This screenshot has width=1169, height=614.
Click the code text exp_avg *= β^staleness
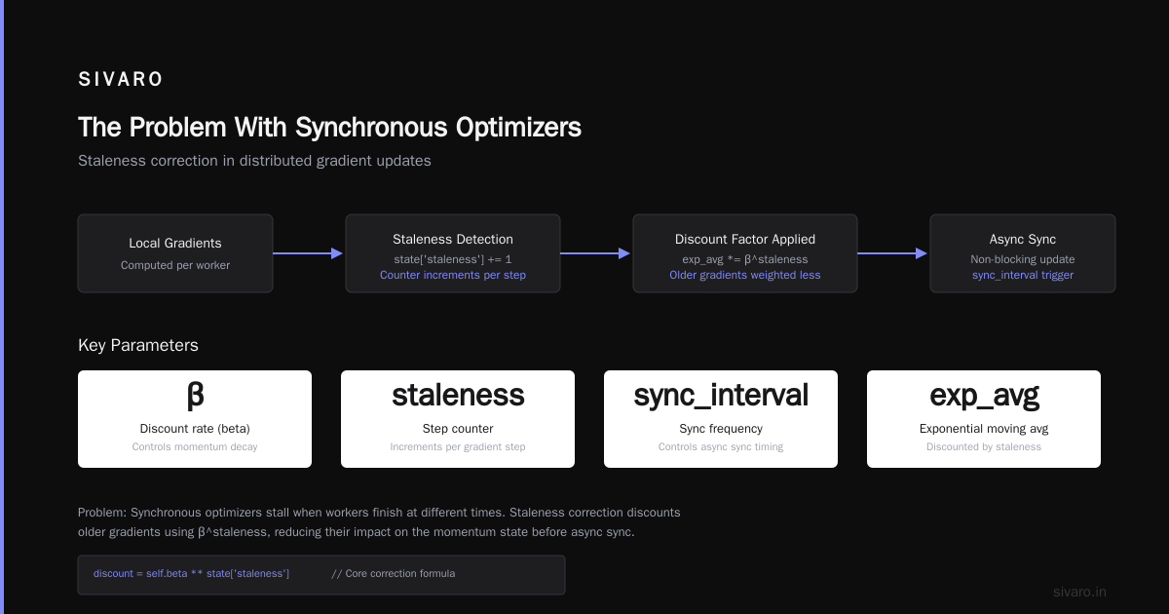745,259
